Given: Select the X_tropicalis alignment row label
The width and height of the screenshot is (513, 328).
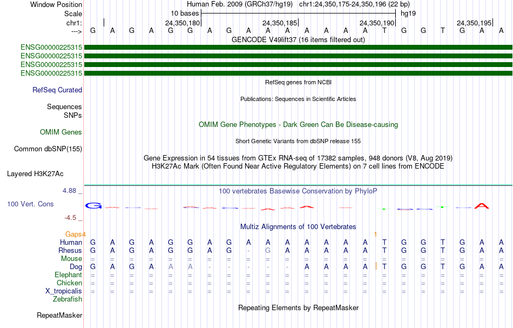Looking at the screenshot, I should (x=64, y=291).
